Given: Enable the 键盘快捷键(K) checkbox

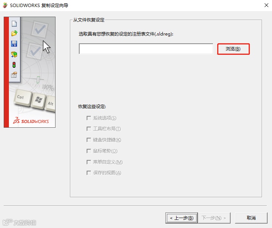Looking at the screenshot, I should 89,140.
